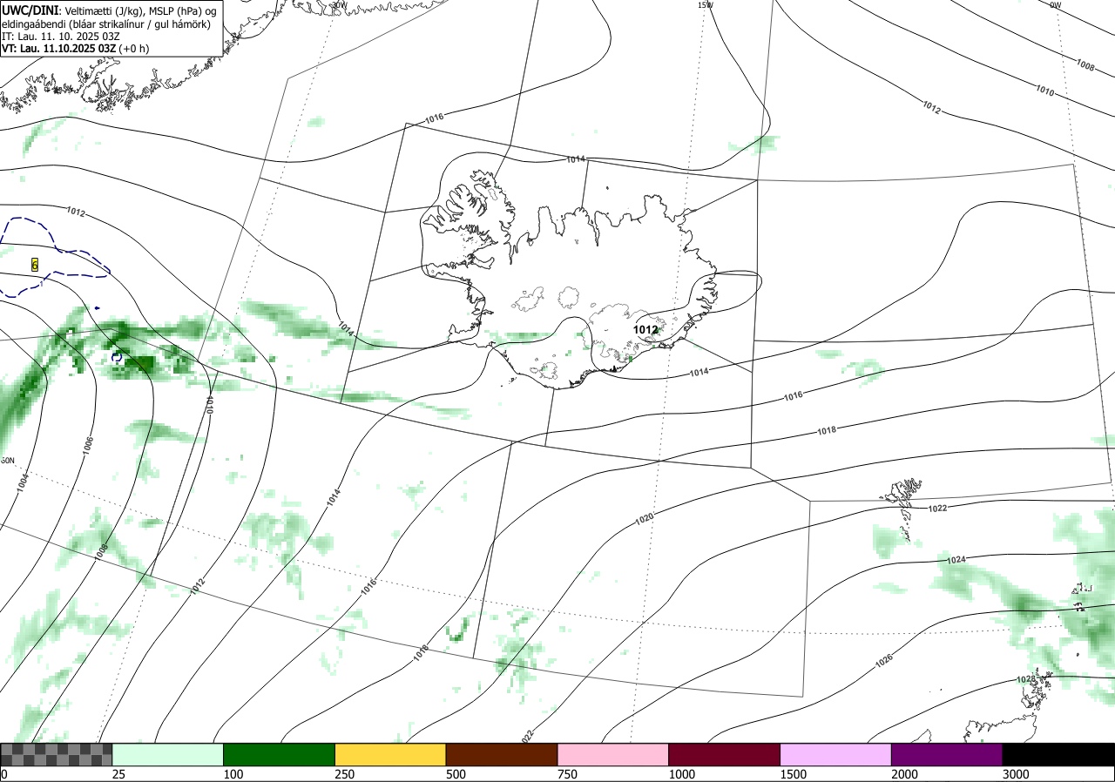Click the legend scale value '3000'
The height and width of the screenshot is (782, 1115).
pos(1016,774)
